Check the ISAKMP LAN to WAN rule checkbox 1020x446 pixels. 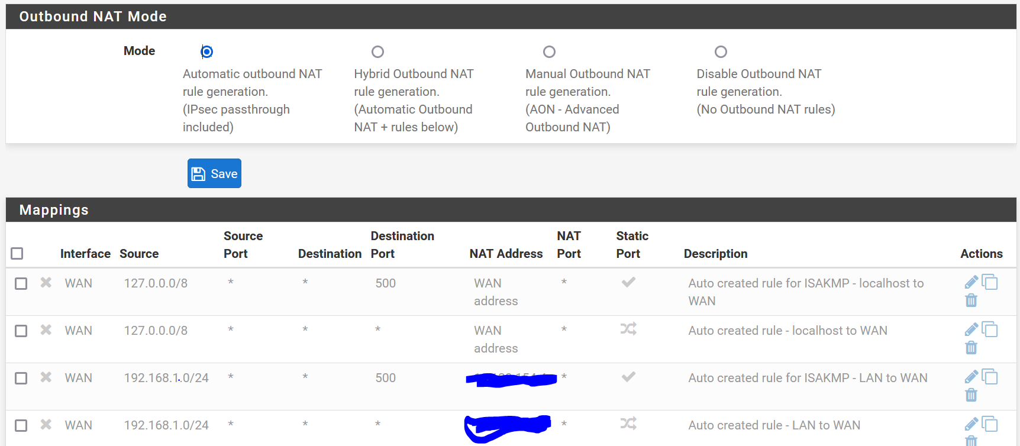(21, 378)
